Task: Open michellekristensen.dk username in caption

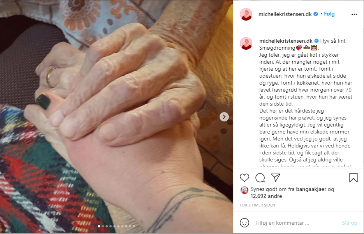Action: (x=286, y=41)
